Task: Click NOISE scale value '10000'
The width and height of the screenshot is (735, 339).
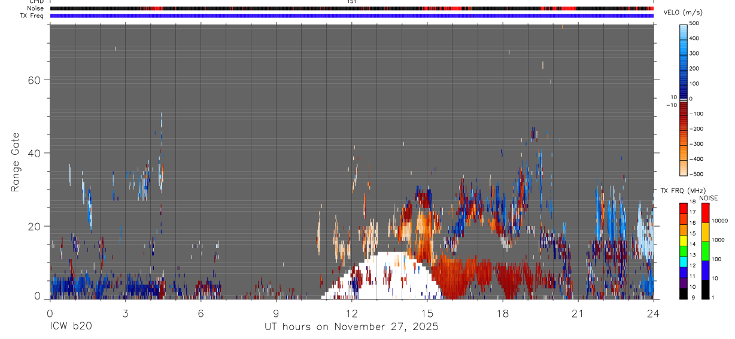Action: click(x=719, y=221)
